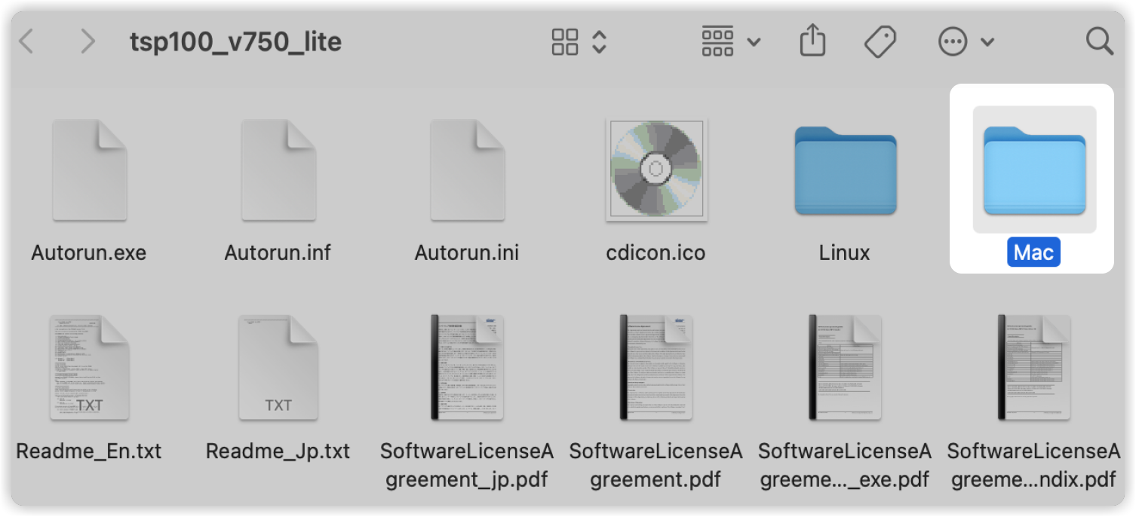
Task: Select the Autorun.inf file icon
Action: click(x=278, y=170)
